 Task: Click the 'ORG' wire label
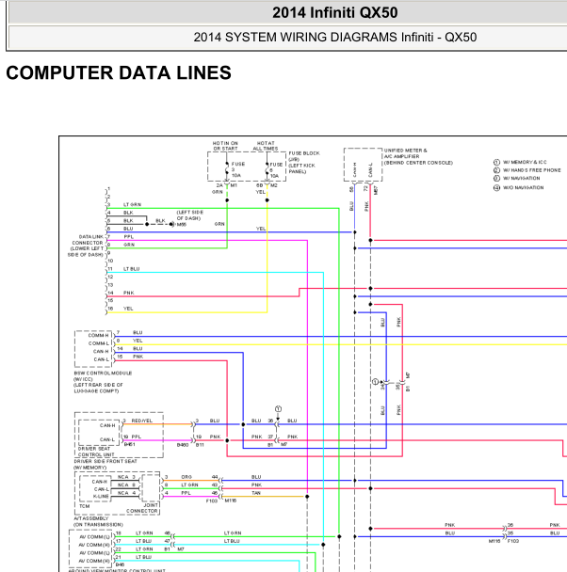(x=186, y=477)
